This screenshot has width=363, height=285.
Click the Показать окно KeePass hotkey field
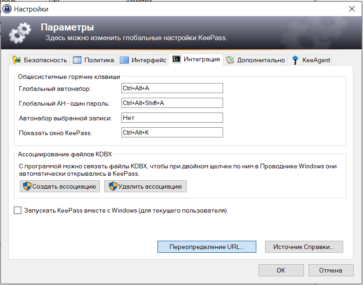[x=172, y=132]
